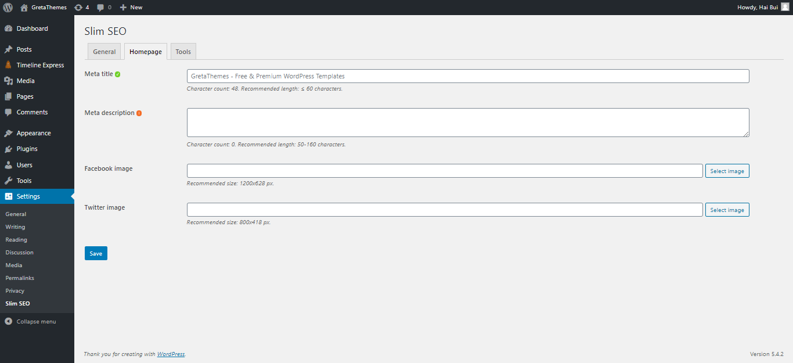The width and height of the screenshot is (793, 363).
Task: Open the Settings gear icon in sidebar
Action: [8, 196]
